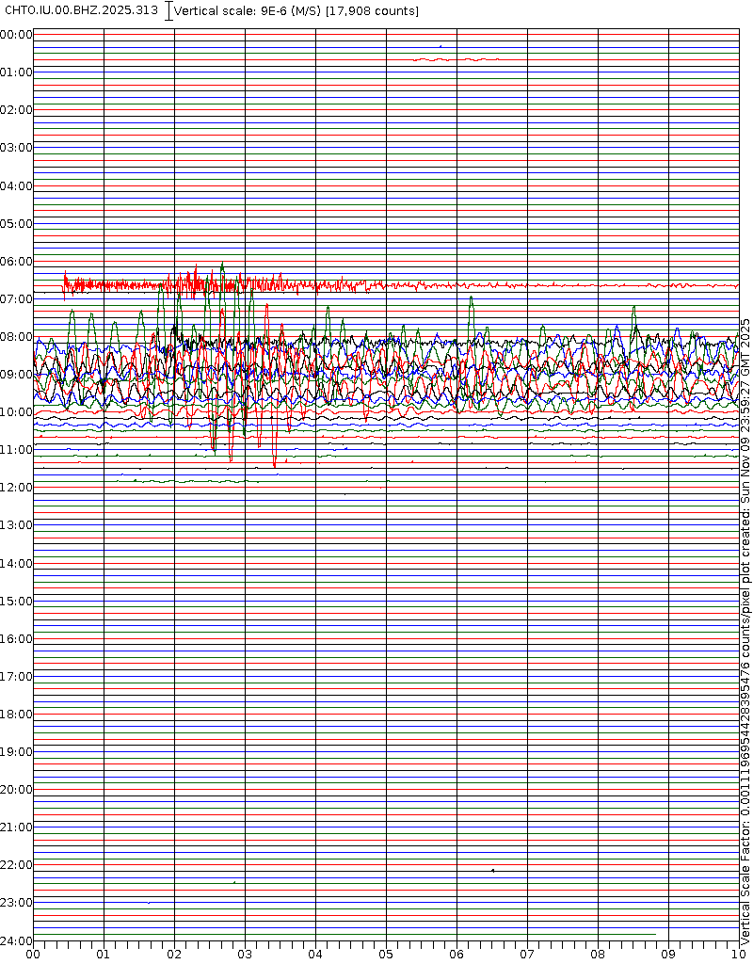Click the vertical scale bar symbol
Image resolution: width=753 pixels, height=964 pixels.
pyautogui.click(x=168, y=11)
